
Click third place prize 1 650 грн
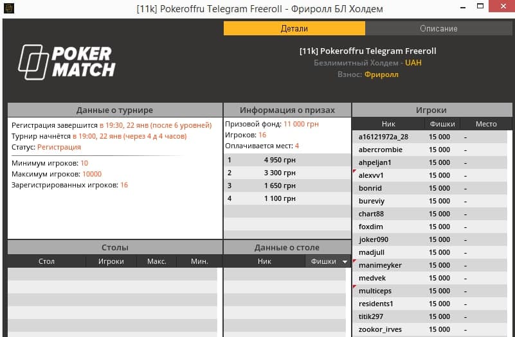(x=280, y=186)
